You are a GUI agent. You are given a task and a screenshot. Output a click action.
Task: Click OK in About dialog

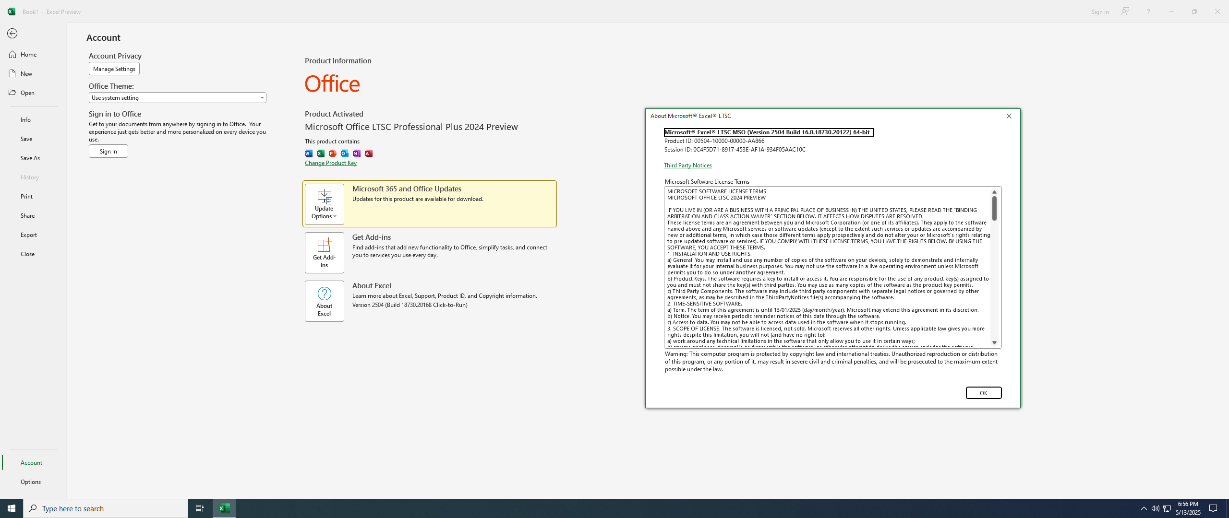(x=984, y=393)
